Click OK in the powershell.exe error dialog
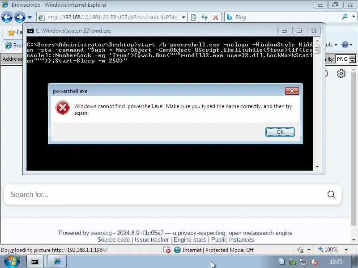 tap(280, 132)
